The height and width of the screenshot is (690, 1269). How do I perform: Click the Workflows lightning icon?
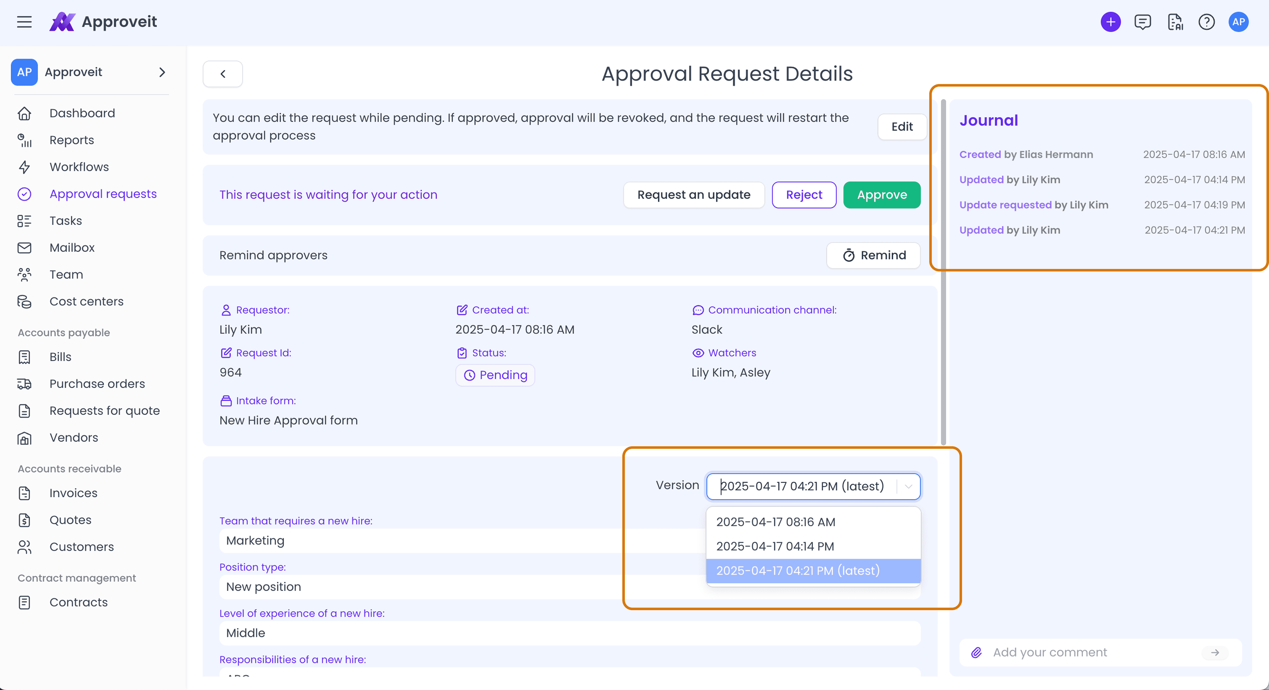24,167
